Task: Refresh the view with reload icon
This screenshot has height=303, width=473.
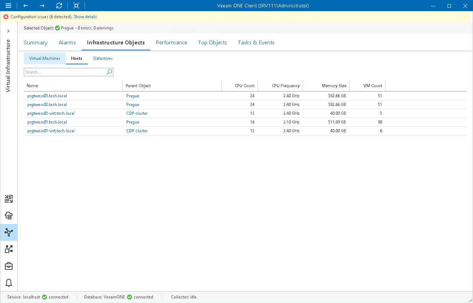Action: pyautogui.click(x=59, y=6)
